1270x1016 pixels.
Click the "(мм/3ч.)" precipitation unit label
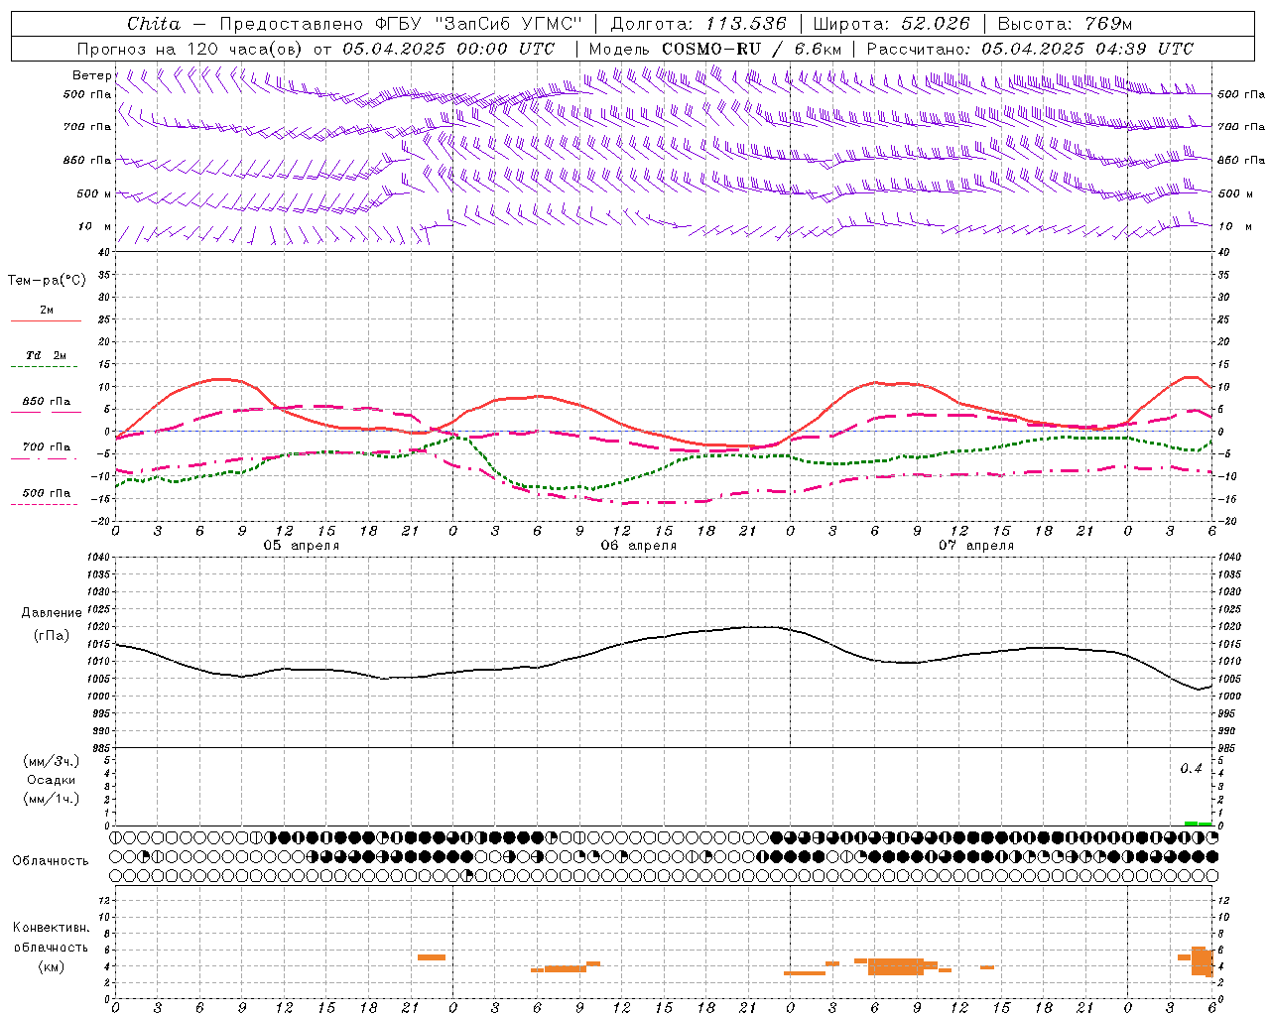pyautogui.click(x=52, y=761)
